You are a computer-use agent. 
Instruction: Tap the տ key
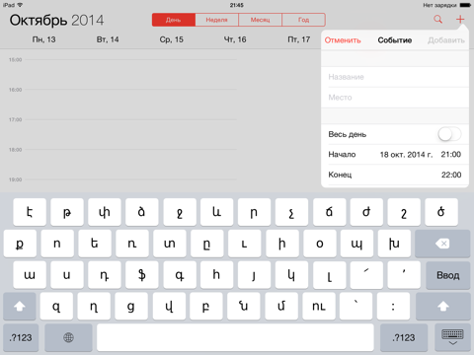170,244
